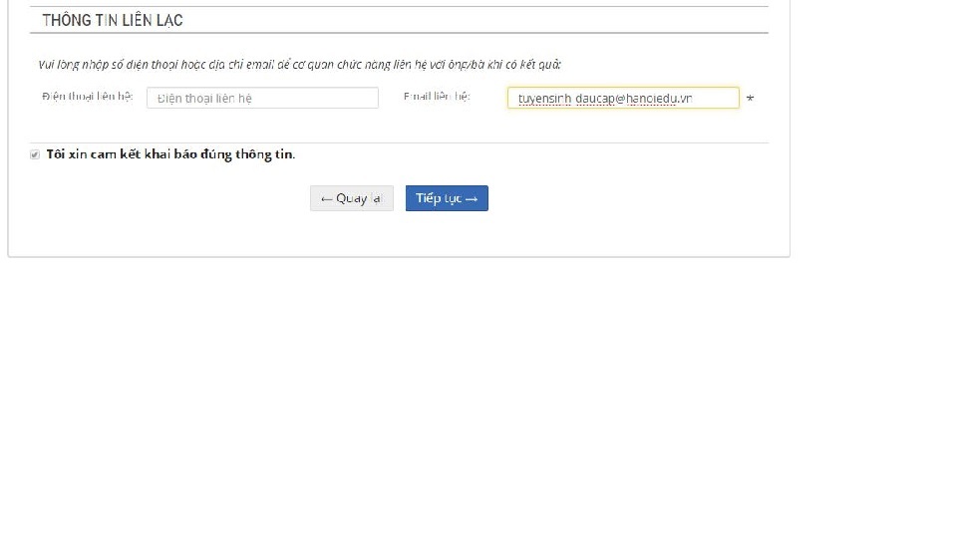Click the left arrow on the Quay lại button
The width and height of the screenshot is (959, 556).
tap(326, 199)
